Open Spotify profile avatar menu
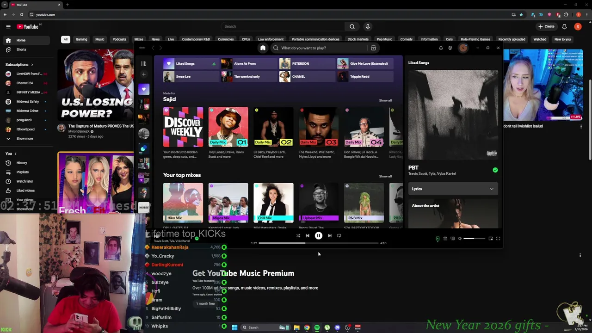The height and width of the screenshot is (333, 592). coord(463,48)
